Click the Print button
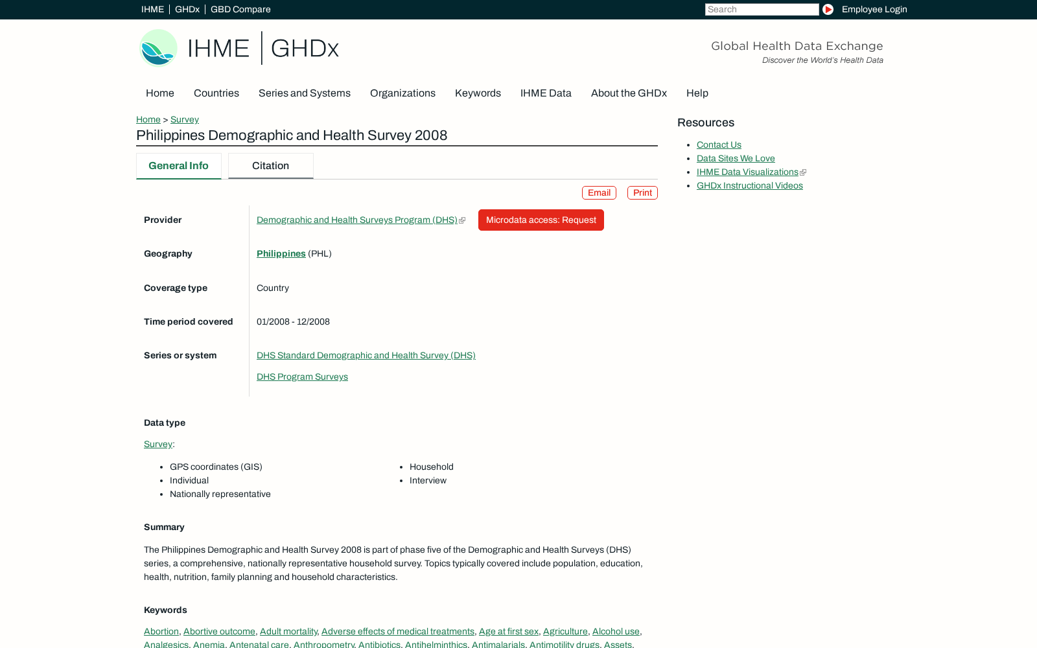Screen dimensions: 1037x648 click(x=642, y=192)
